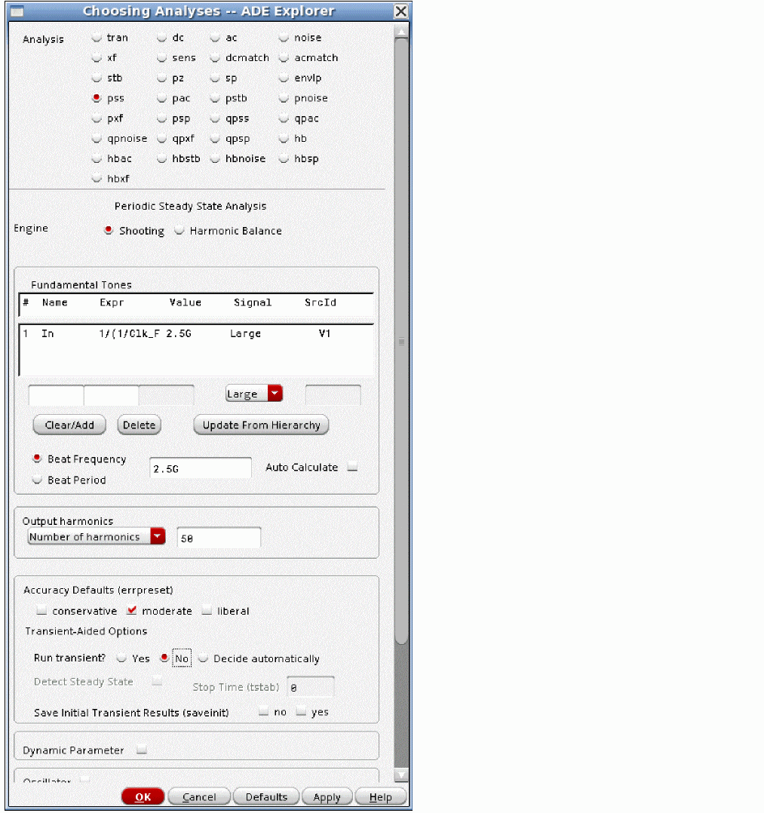This screenshot has height=813, width=764.
Task: Click the Defaults button
Action: tap(266, 797)
